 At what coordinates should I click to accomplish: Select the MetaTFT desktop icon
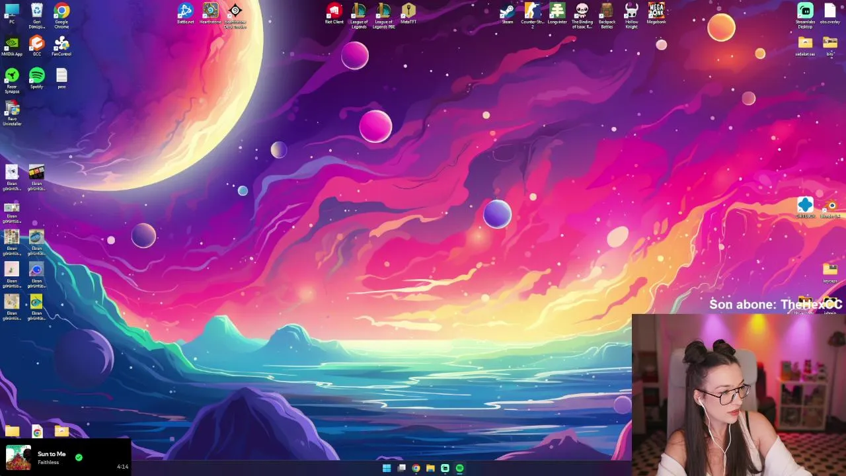tap(408, 13)
